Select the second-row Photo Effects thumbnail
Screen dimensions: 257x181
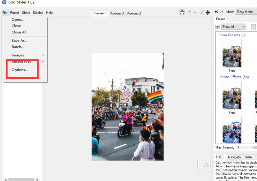tap(232, 129)
